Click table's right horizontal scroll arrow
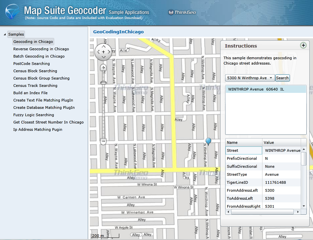 [298, 212]
